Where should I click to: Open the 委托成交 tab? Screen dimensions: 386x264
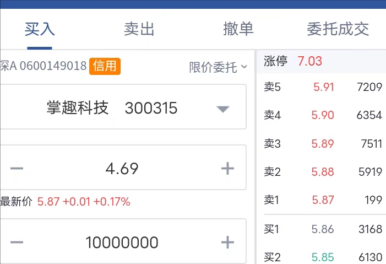tap(338, 29)
